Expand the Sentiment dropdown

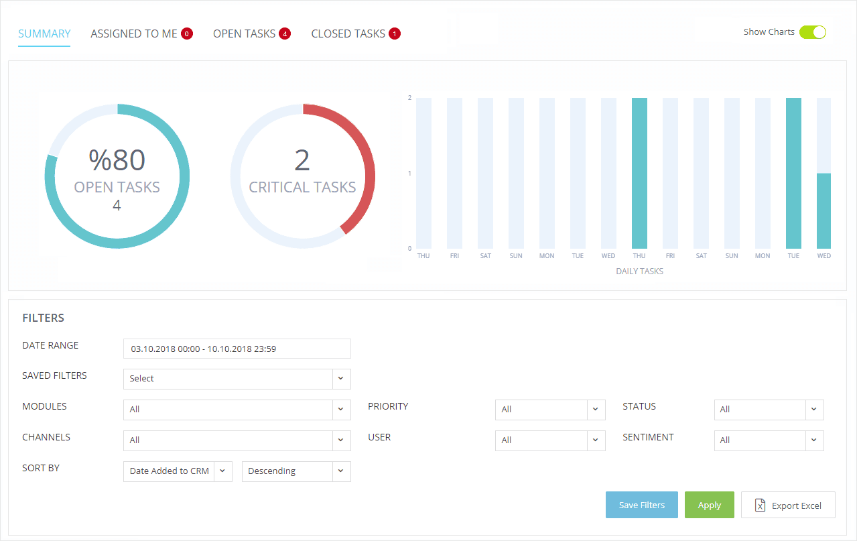tap(769, 440)
